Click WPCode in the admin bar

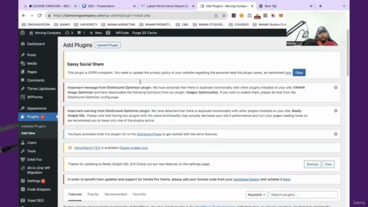coord(122,33)
